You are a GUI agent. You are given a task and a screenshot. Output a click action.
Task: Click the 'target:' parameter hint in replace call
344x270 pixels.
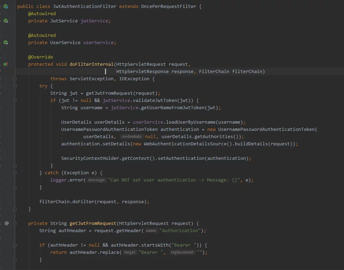click(x=130, y=252)
